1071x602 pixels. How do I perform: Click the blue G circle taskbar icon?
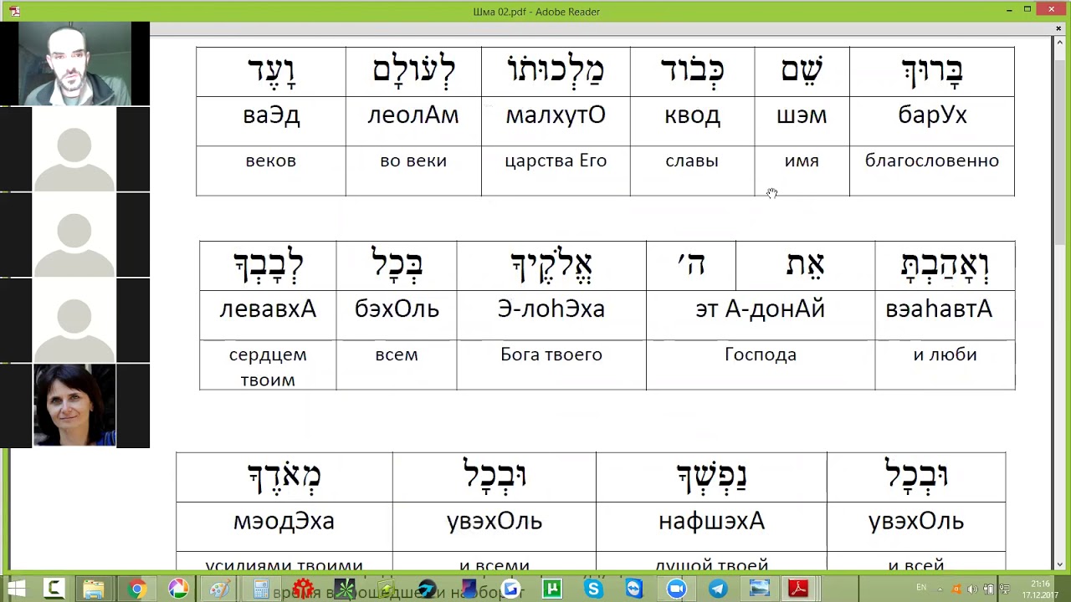(510, 589)
